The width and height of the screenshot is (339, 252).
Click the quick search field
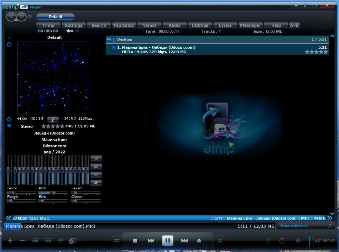pos(304,226)
